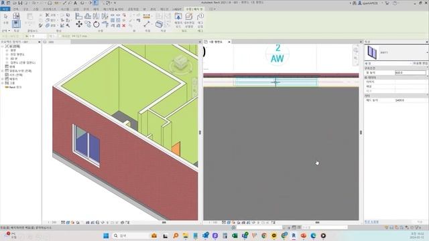This screenshot has height=241, width=429.
Task: Open the Revit application menu (R logo)
Action: point(3,3)
